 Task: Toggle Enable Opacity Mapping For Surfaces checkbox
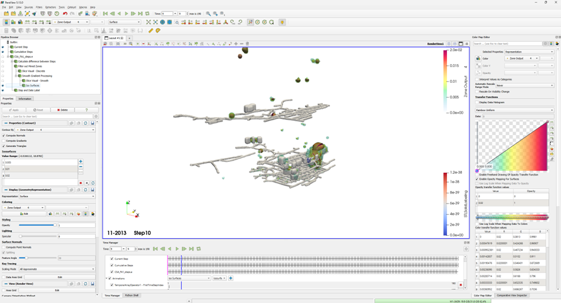pos(477,179)
